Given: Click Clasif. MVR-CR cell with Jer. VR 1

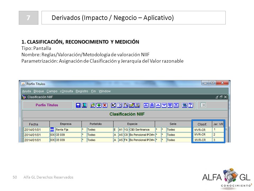Looking at the screenshot, I should [202, 130].
